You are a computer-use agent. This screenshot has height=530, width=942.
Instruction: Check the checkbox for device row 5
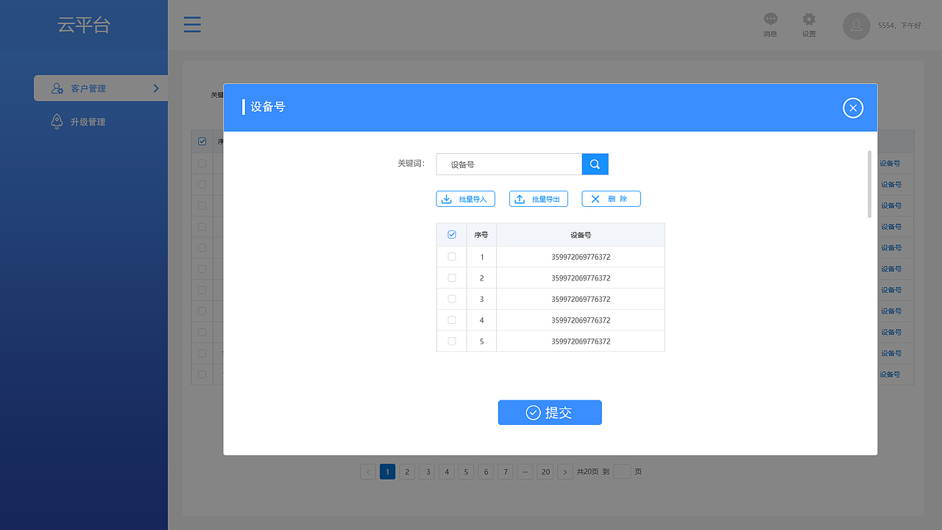click(x=451, y=341)
